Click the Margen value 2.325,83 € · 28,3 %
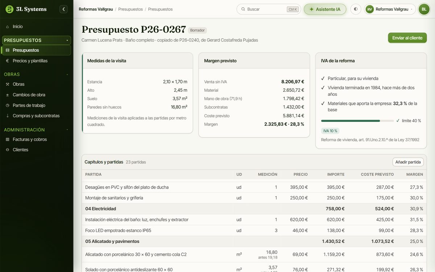 pyautogui.click(x=284, y=124)
